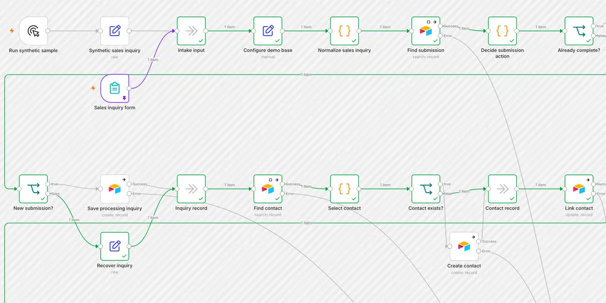Click 1 item label between Inquiry record and Find contact
606x303 pixels.
229,185
